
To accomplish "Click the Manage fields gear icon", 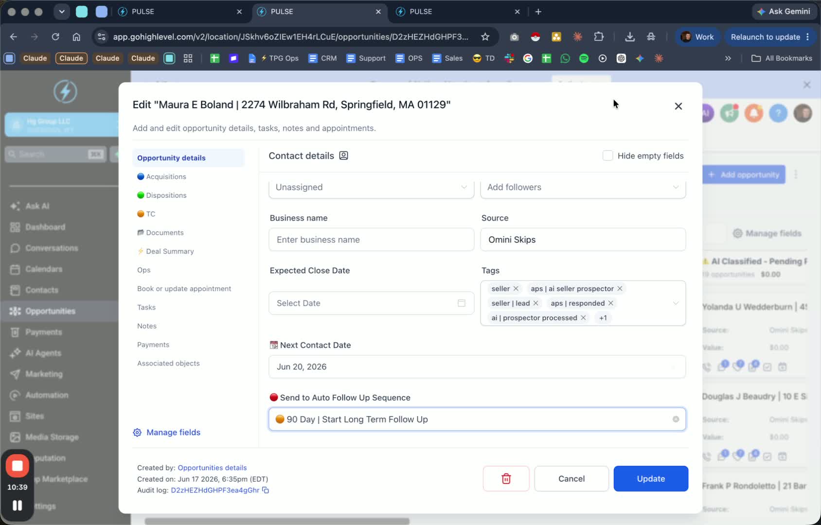I will pos(137,433).
